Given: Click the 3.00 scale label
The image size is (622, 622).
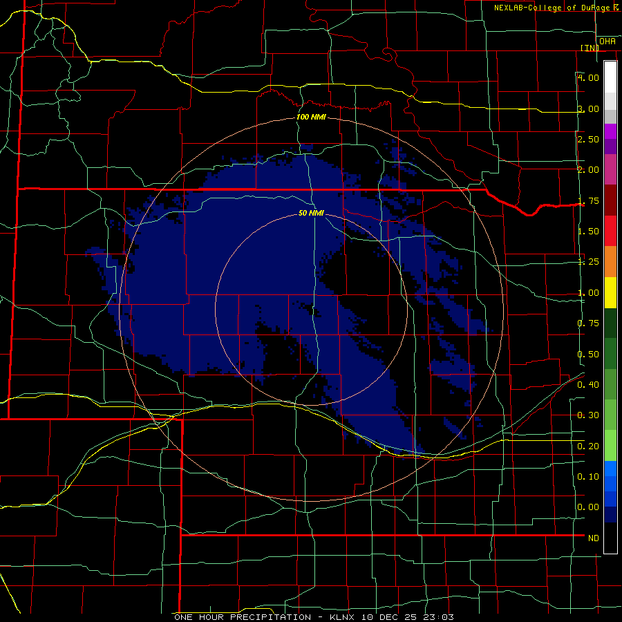Looking at the screenshot, I should [588, 109].
